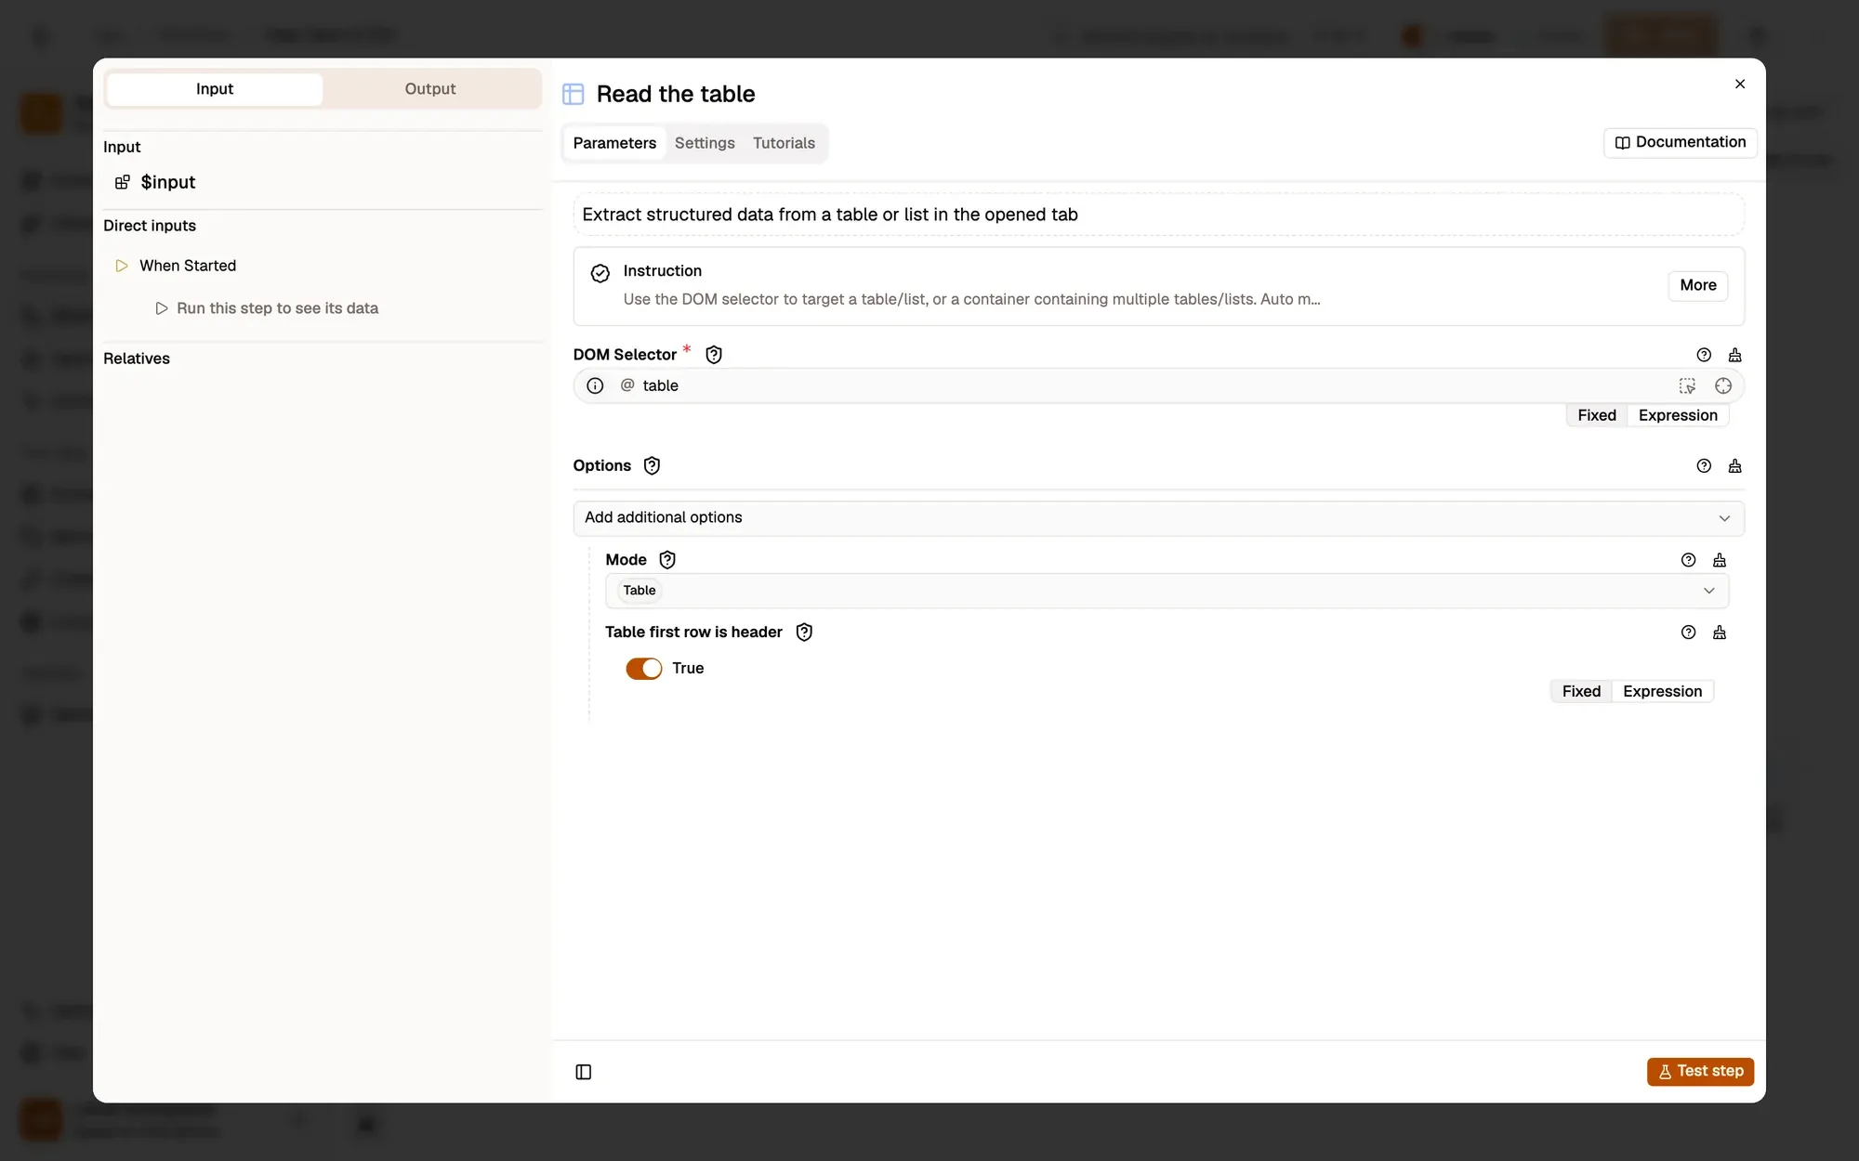Turn off the Table first row is header switch

(x=643, y=669)
